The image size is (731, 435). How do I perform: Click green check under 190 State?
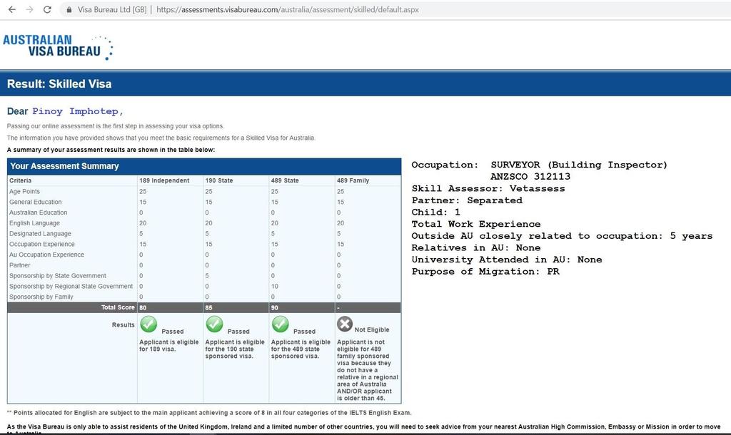click(x=214, y=324)
